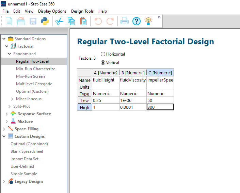
Task: Click the Standard Designs toolbox icon
Action: [11, 39]
